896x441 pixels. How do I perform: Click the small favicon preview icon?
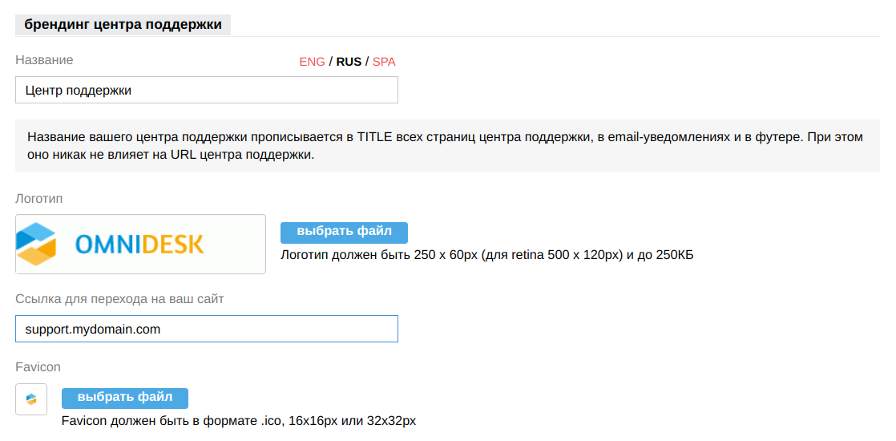31,399
